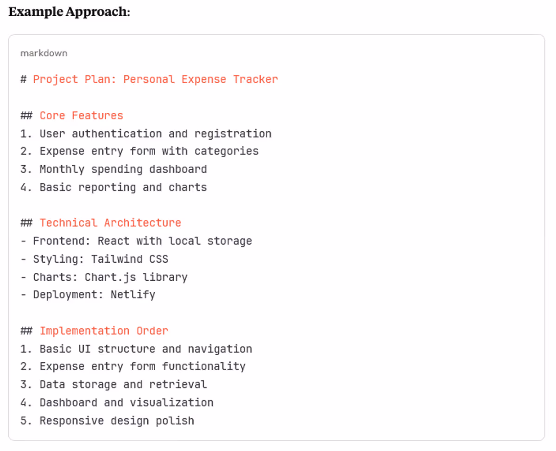Click the "Dashboard and visualization" line
The image size is (556, 451).
(126, 402)
